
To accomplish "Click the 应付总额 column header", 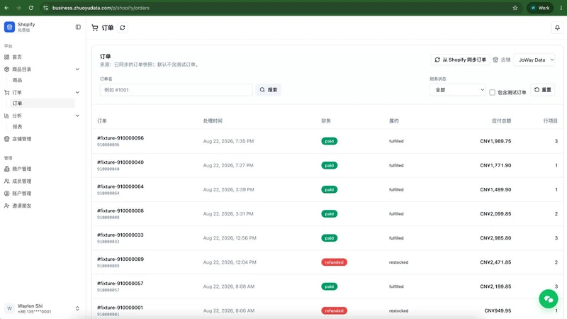I will (x=501, y=121).
